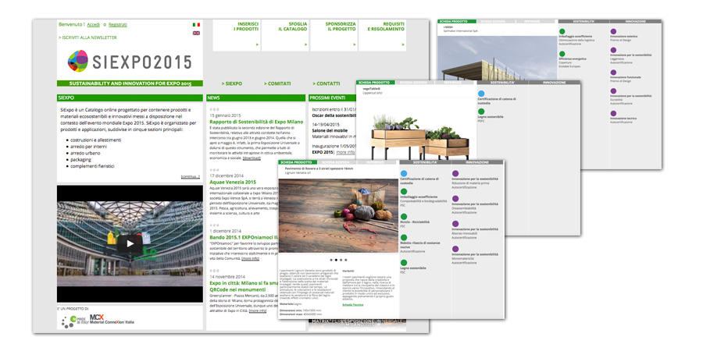Open news Rapporto di Sostenibilità di Expo Milano
The image size is (703, 351).
(256, 122)
